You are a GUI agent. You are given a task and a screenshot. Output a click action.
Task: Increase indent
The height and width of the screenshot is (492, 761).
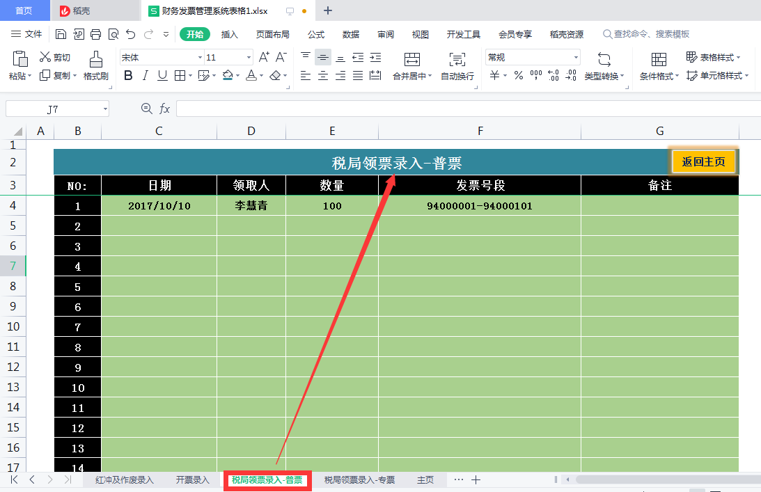point(375,57)
